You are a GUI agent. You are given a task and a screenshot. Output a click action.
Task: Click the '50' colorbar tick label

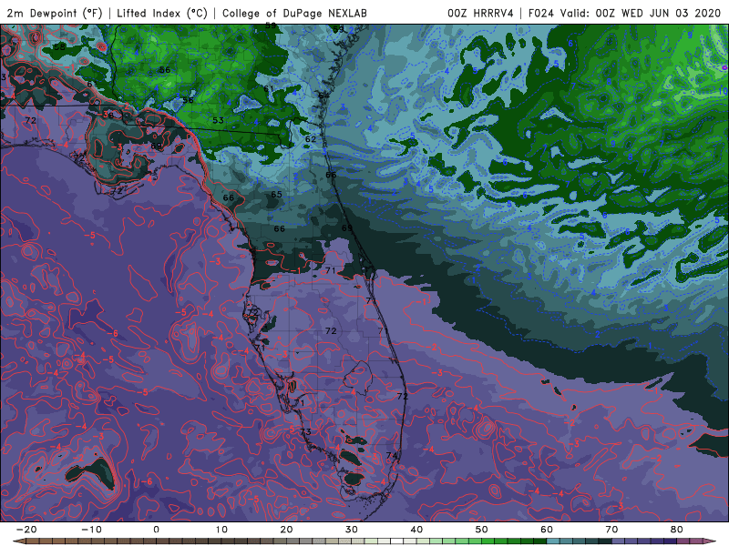(x=482, y=530)
